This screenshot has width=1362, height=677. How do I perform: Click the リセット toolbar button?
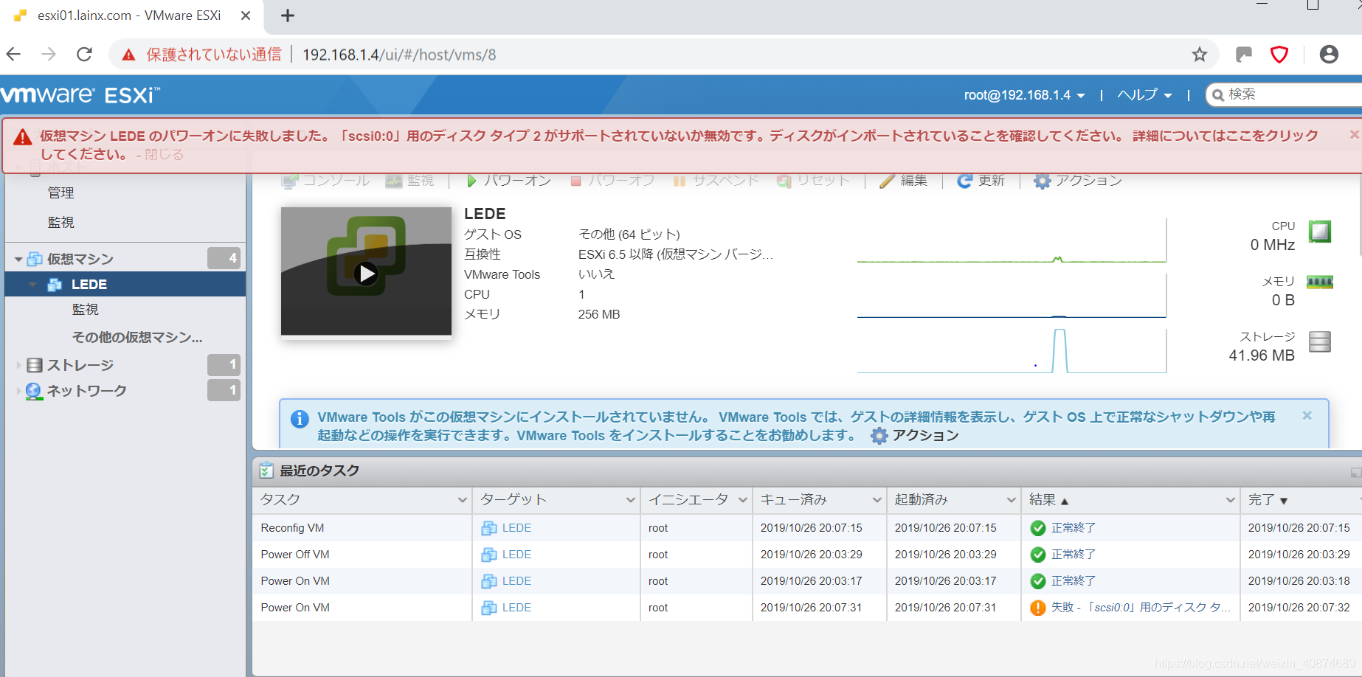[813, 181]
